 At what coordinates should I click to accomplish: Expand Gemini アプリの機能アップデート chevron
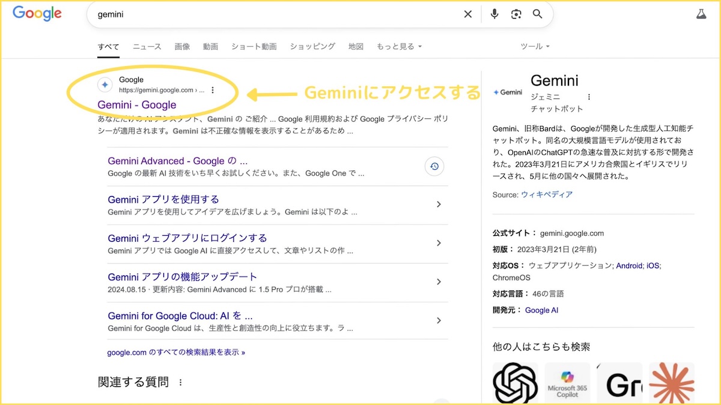439,282
